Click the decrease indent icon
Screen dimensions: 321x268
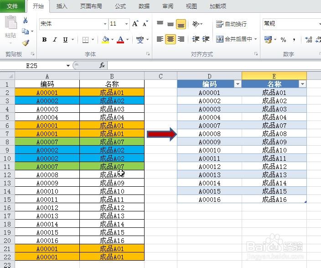(x=196, y=39)
